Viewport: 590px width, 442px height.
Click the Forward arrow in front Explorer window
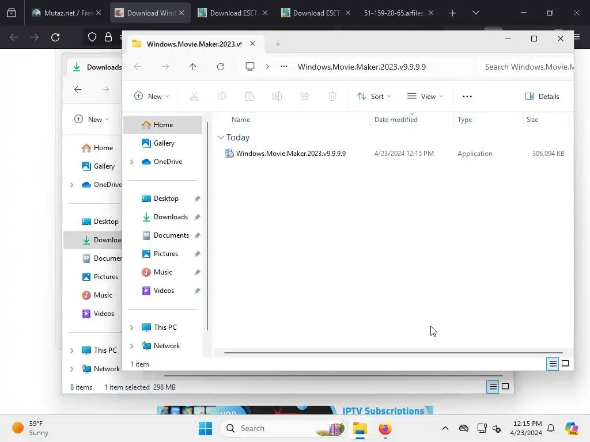(165, 67)
